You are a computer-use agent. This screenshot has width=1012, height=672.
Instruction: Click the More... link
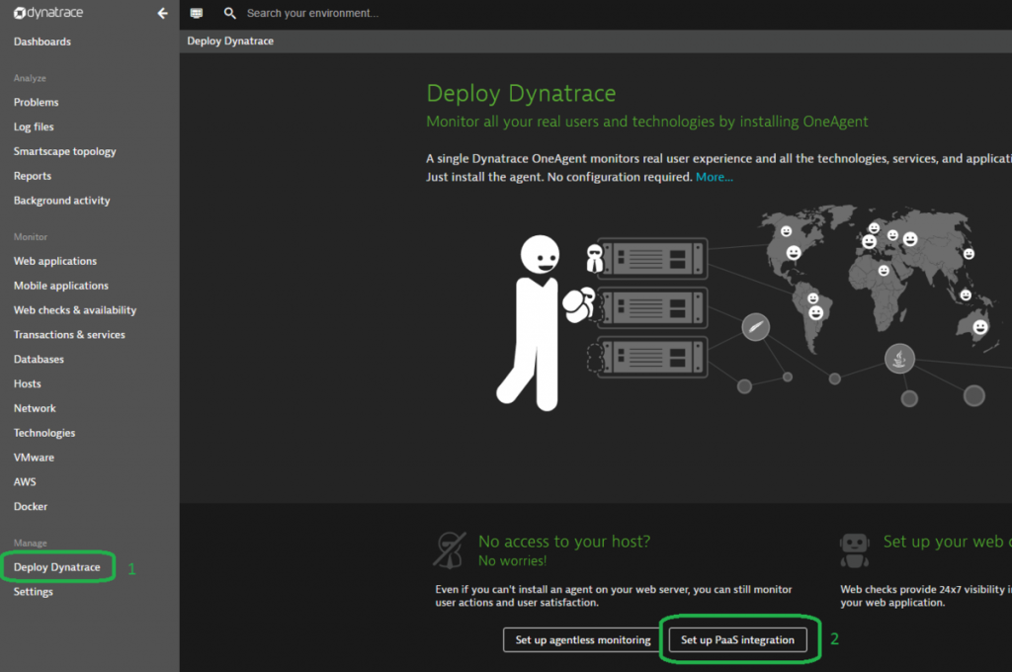pos(715,177)
